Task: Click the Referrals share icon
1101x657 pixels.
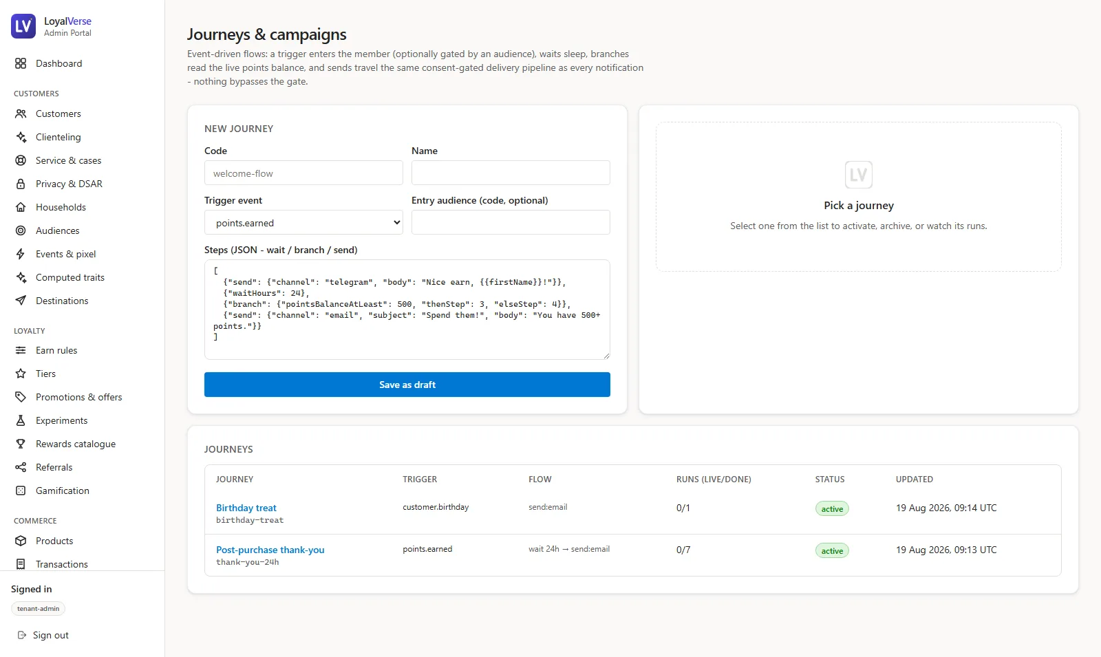Action: (x=21, y=467)
